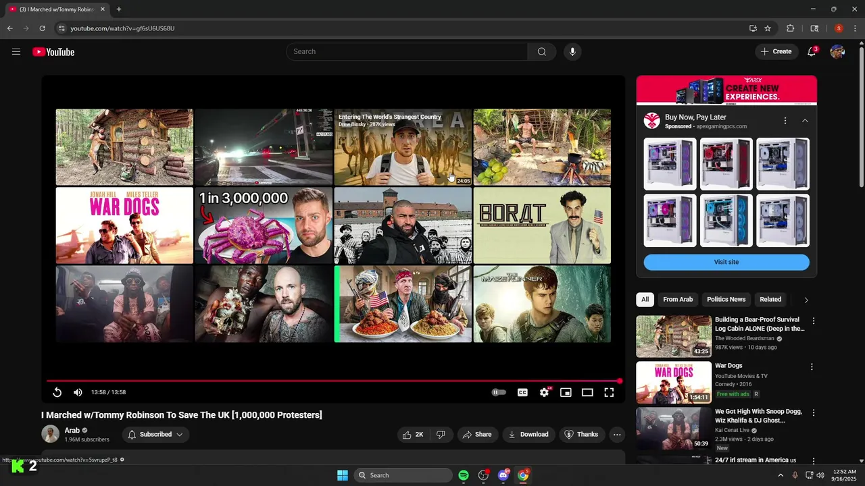Open tab search dropdown arrow

pos(814,28)
